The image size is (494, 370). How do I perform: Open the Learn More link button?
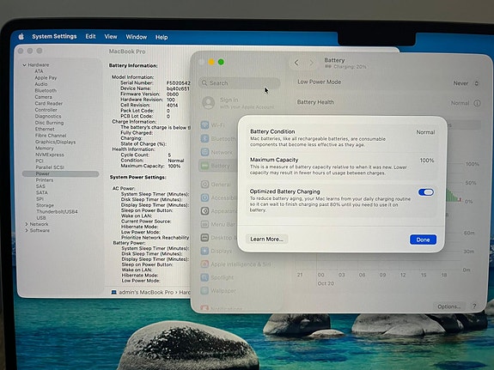(266, 239)
